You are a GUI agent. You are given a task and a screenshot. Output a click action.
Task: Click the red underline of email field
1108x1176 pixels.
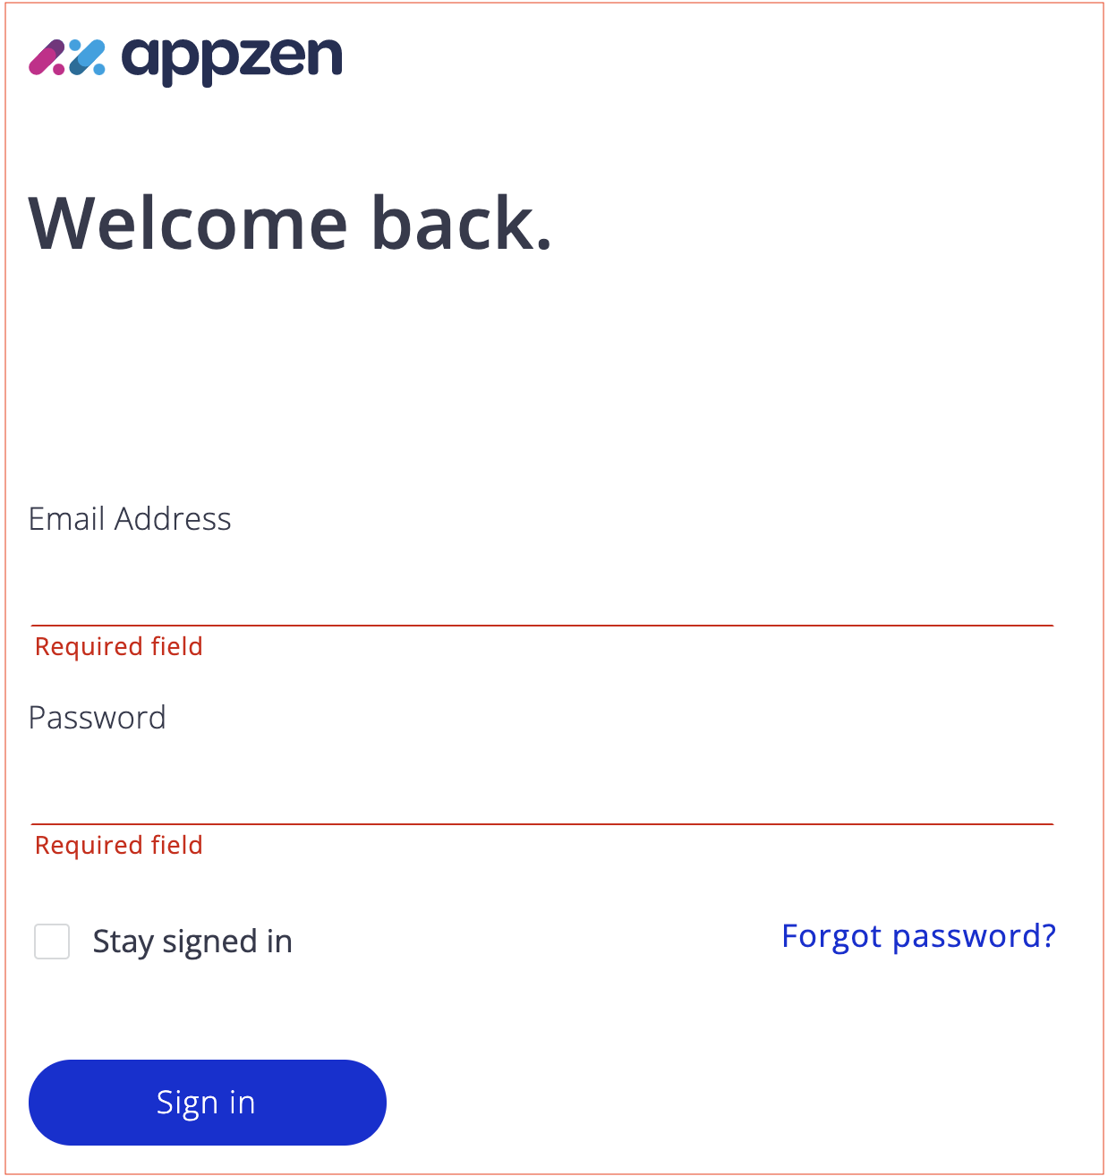pyautogui.click(x=542, y=626)
